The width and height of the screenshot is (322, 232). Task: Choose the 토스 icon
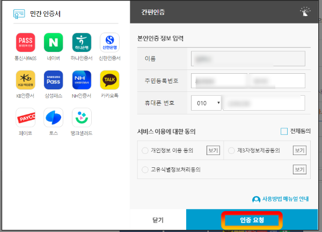(53, 118)
